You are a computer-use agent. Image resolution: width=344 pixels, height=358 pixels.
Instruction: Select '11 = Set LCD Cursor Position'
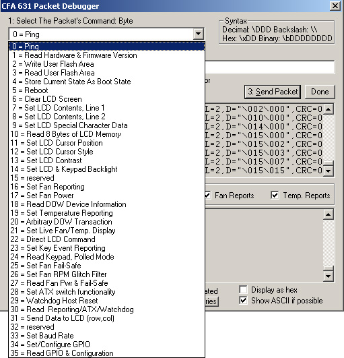(x=106, y=143)
